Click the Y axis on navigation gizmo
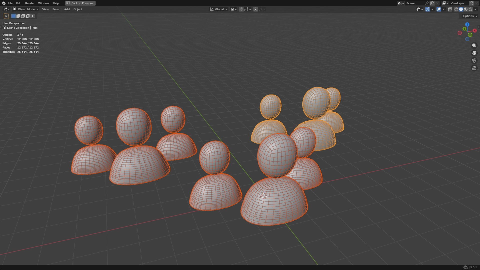The width and height of the screenshot is (480, 270). (x=464, y=29)
